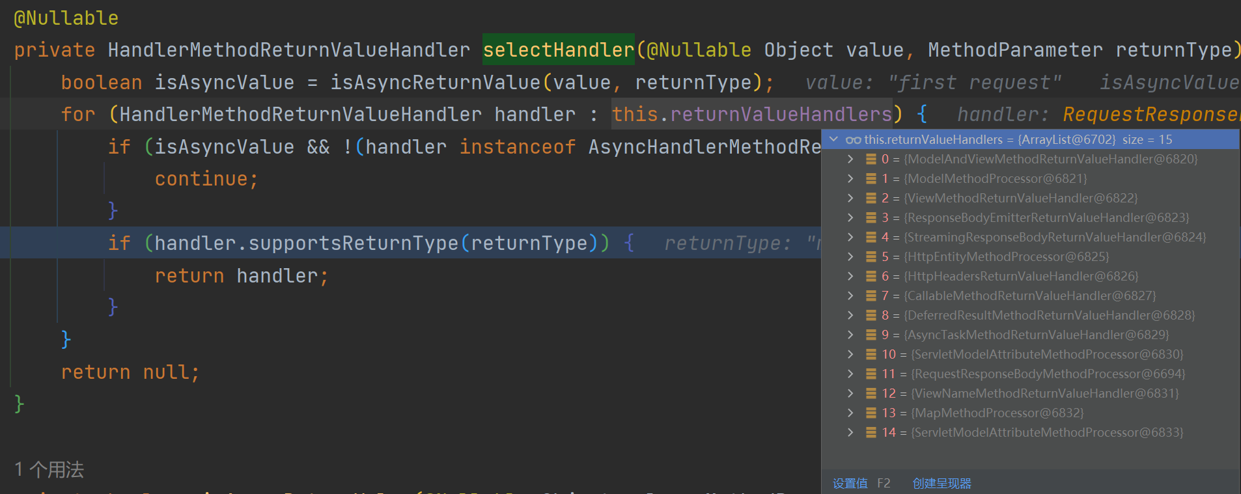Expand entry 11 RequestResponseBodyMethodProcessor

[850, 374]
